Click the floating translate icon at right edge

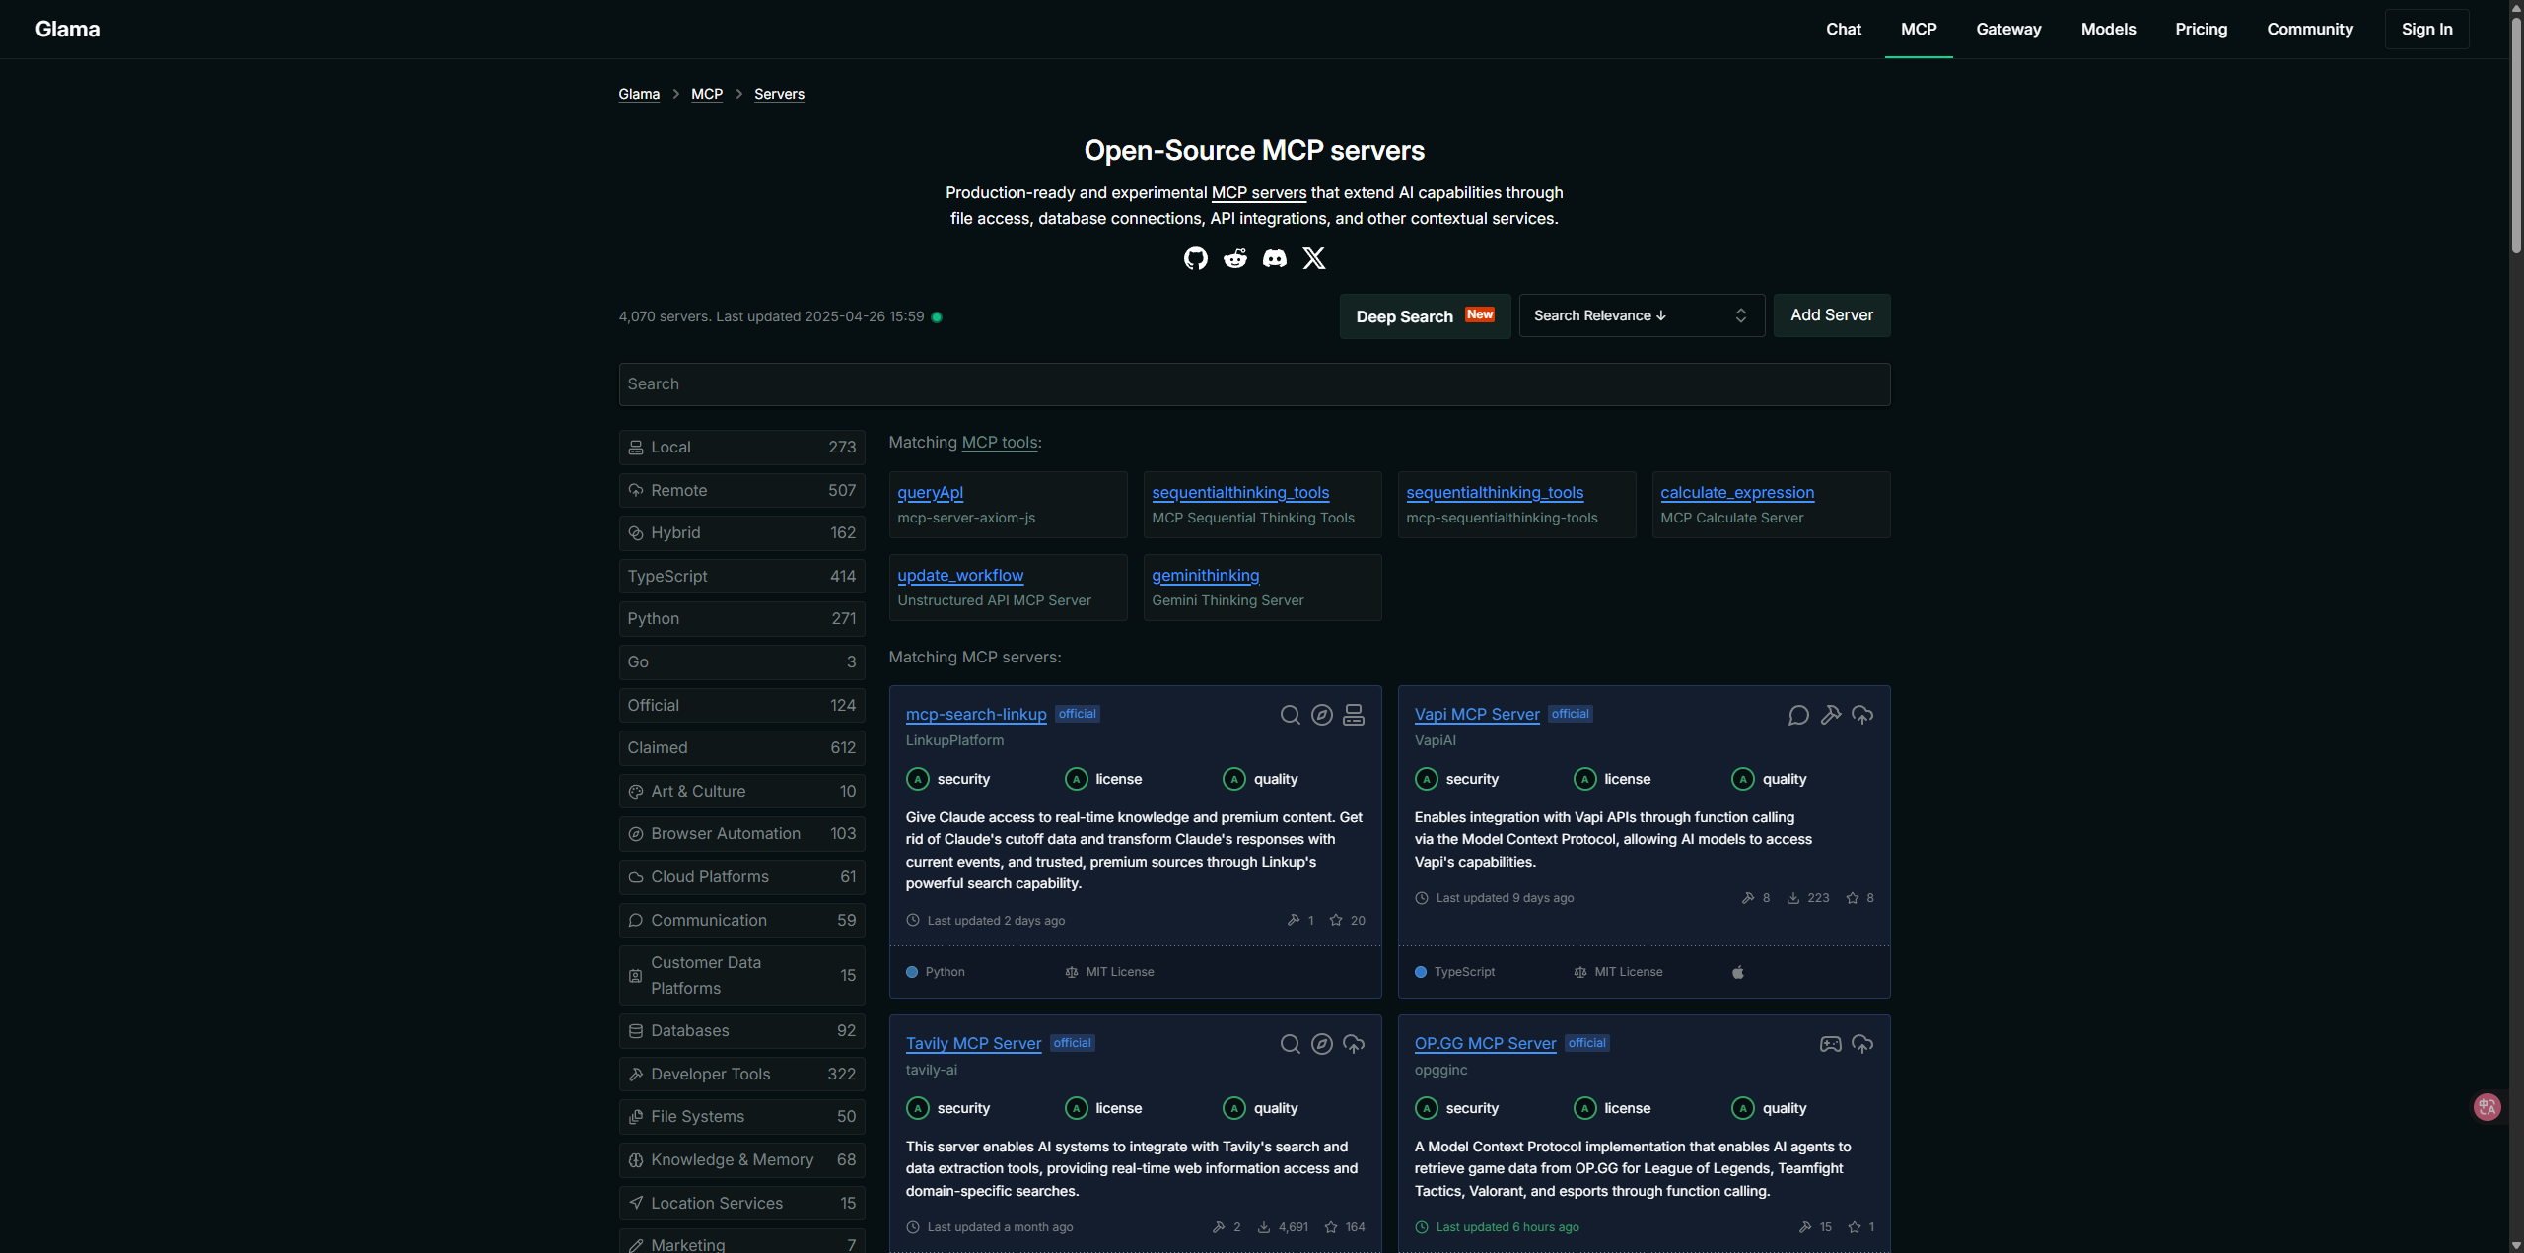(x=2487, y=1107)
